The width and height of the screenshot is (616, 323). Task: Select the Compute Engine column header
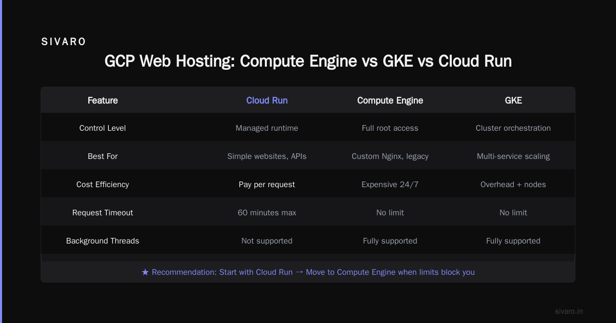390,100
